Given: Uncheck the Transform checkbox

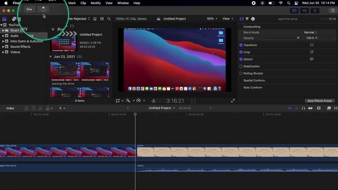Looking at the screenshot, I should point(241,45).
